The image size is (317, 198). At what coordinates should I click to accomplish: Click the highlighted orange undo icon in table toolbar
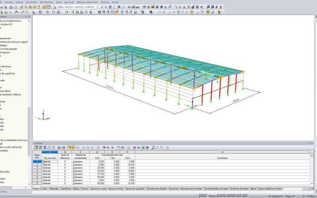[69, 147]
